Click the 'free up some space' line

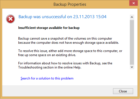point(47,55)
